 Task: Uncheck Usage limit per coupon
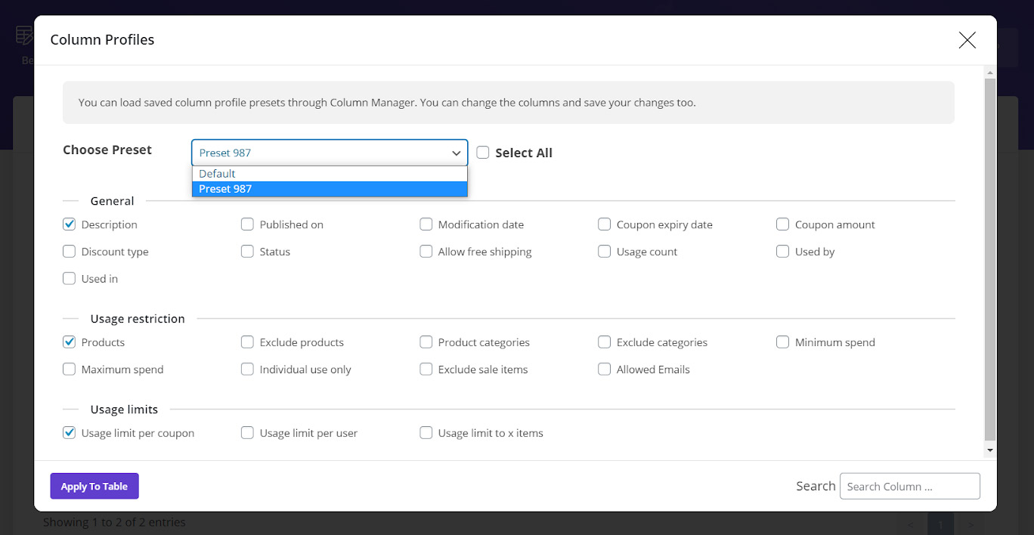pos(69,433)
